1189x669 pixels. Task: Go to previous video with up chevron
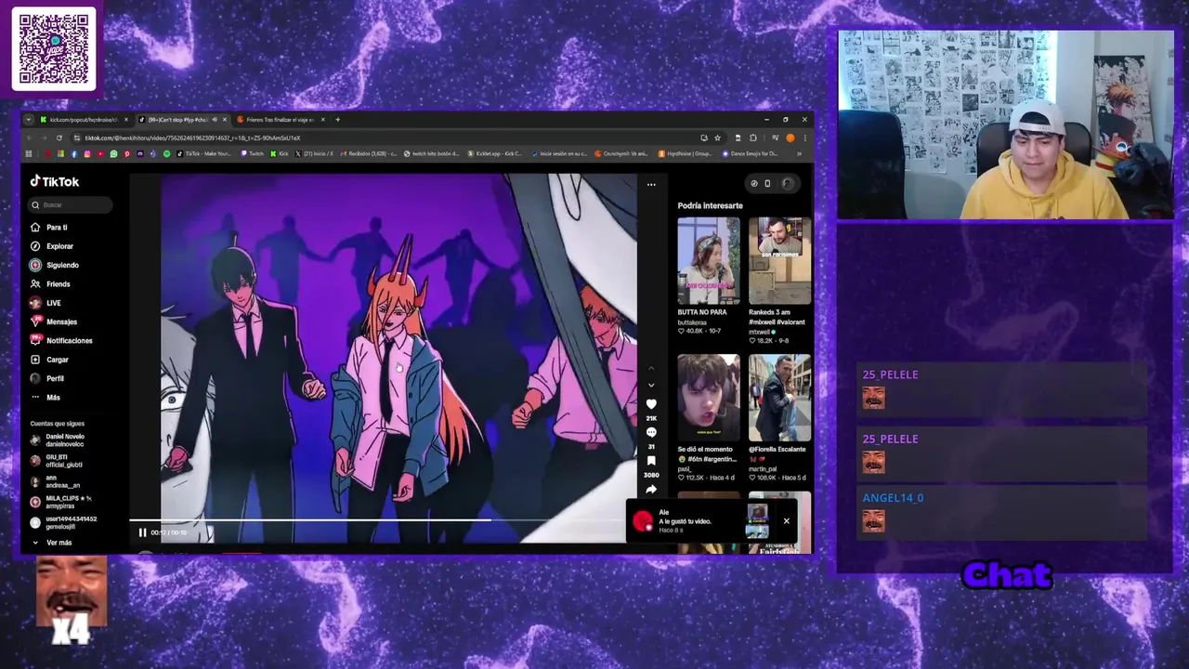[651, 369]
